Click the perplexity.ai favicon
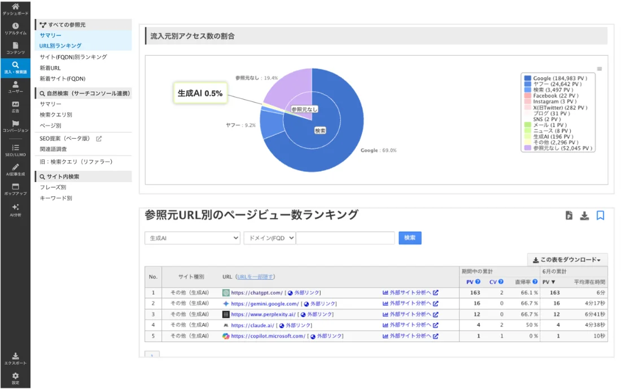Image resolution: width=621 pixels, height=389 pixels. pos(226,314)
